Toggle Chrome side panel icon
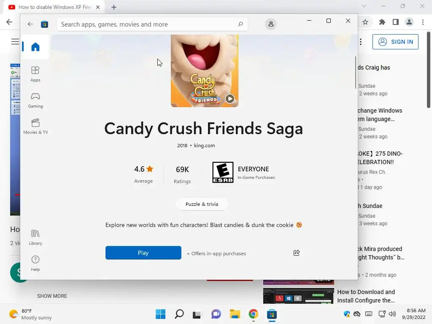This screenshot has width=432, height=324. pyautogui.click(x=396, y=22)
